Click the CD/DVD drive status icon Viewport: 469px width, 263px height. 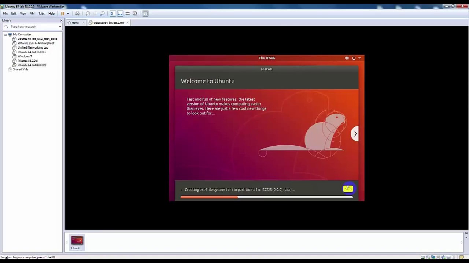(x=428, y=257)
